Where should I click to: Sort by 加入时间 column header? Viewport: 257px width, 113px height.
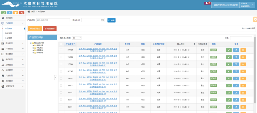point(181,44)
